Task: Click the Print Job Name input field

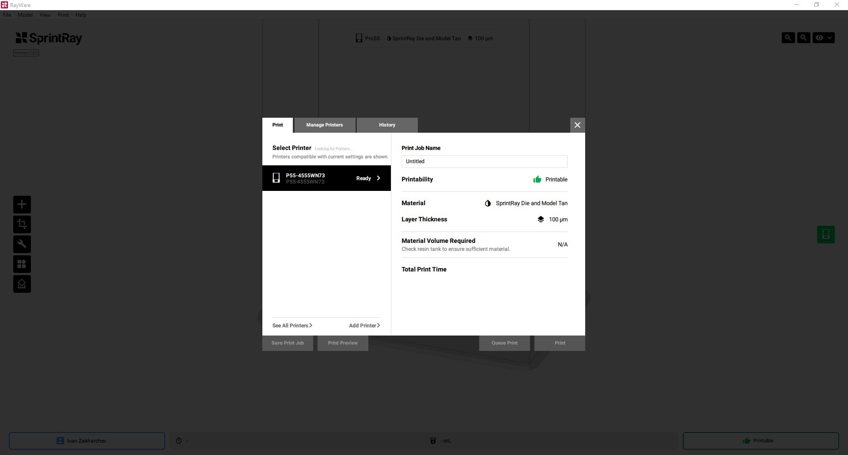Action: pyautogui.click(x=485, y=161)
